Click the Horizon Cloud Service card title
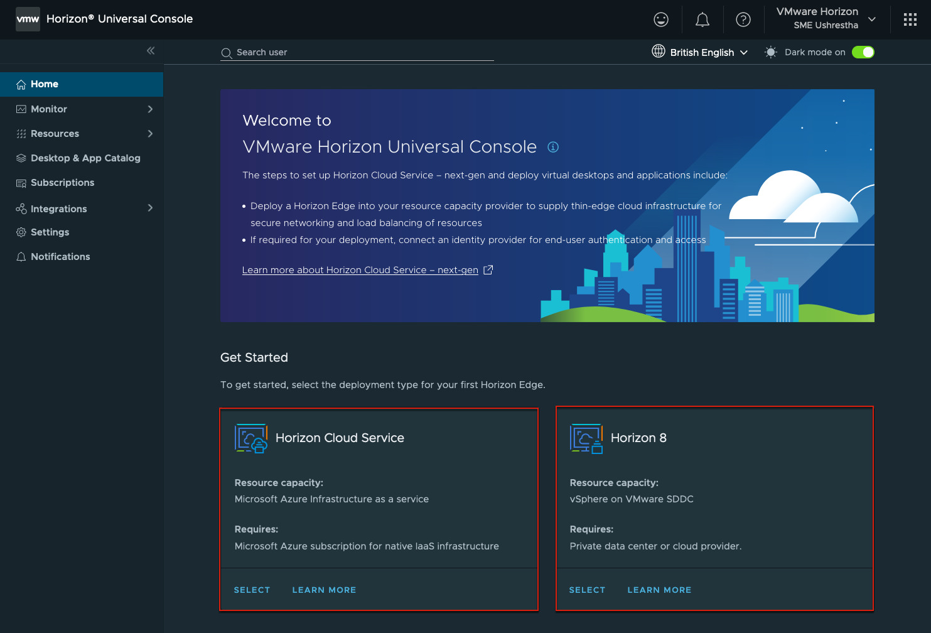931x633 pixels. point(340,438)
